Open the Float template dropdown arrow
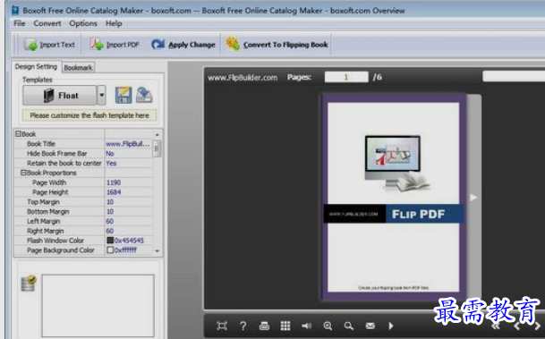This screenshot has width=545, height=339. [x=101, y=95]
